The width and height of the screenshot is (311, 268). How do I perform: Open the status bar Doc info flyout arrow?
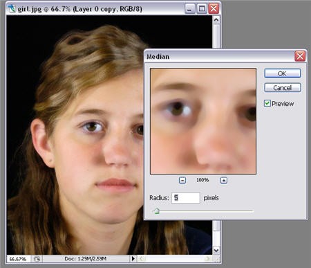pos(133,259)
